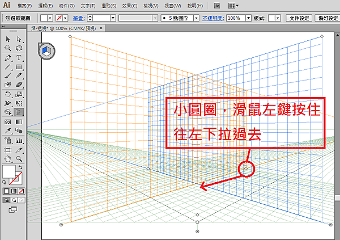Click the Gradient mode button under swatches

point(14,191)
